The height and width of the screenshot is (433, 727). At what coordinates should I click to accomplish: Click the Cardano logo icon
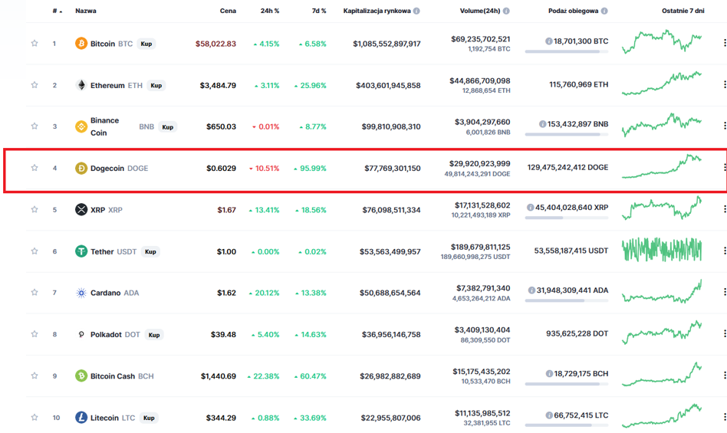click(81, 293)
